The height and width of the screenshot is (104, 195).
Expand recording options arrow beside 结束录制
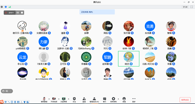click(x=118, y=99)
